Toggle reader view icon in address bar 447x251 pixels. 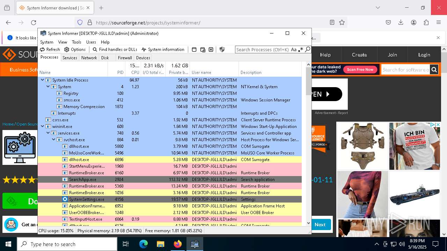click(332, 22)
